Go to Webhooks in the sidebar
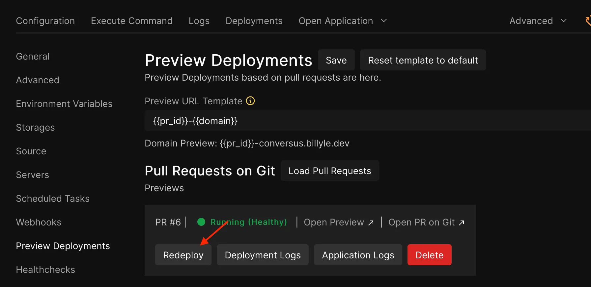Image resolution: width=591 pixels, height=287 pixels. [x=39, y=222]
